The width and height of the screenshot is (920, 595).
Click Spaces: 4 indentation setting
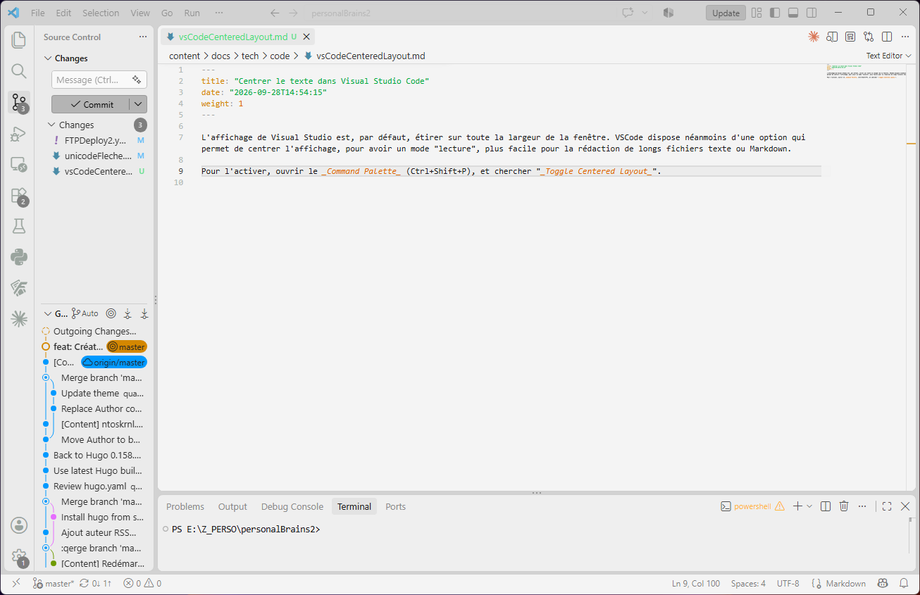(748, 583)
